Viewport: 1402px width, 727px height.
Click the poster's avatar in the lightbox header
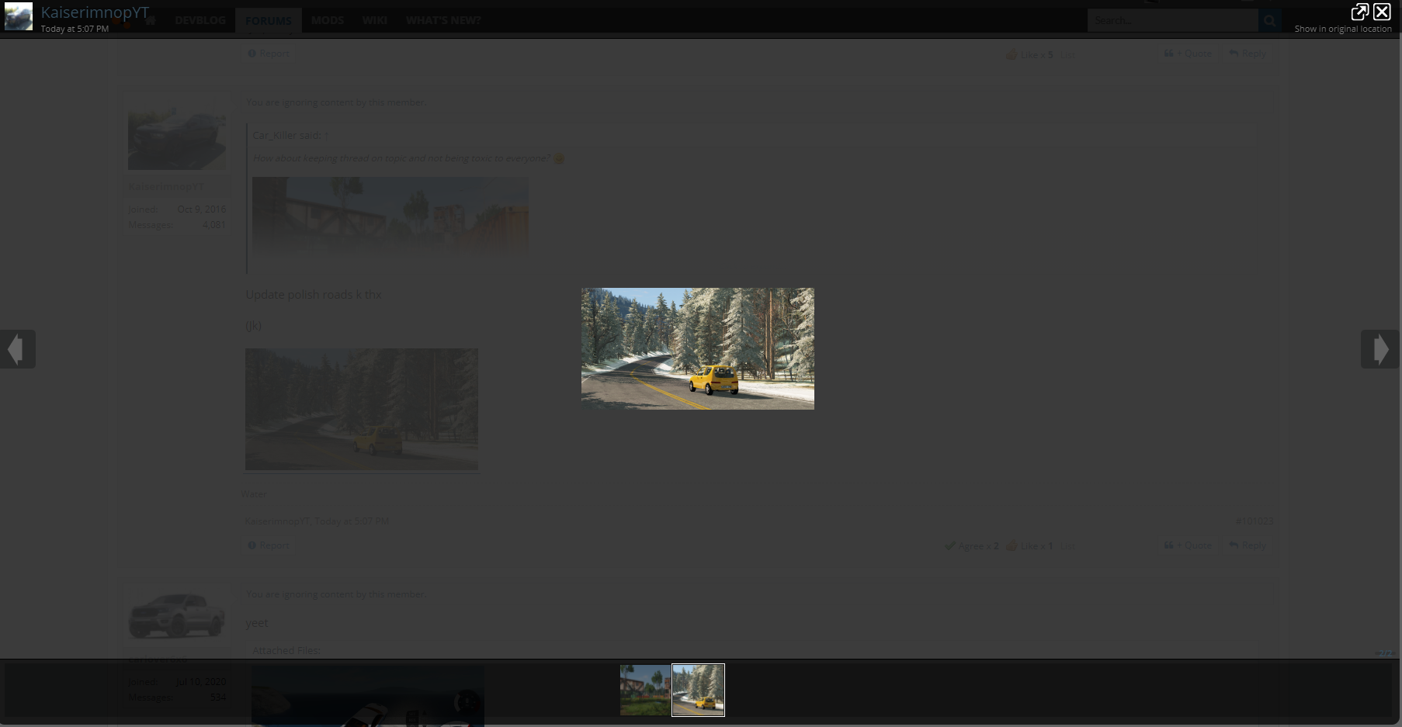[x=19, y=16]
